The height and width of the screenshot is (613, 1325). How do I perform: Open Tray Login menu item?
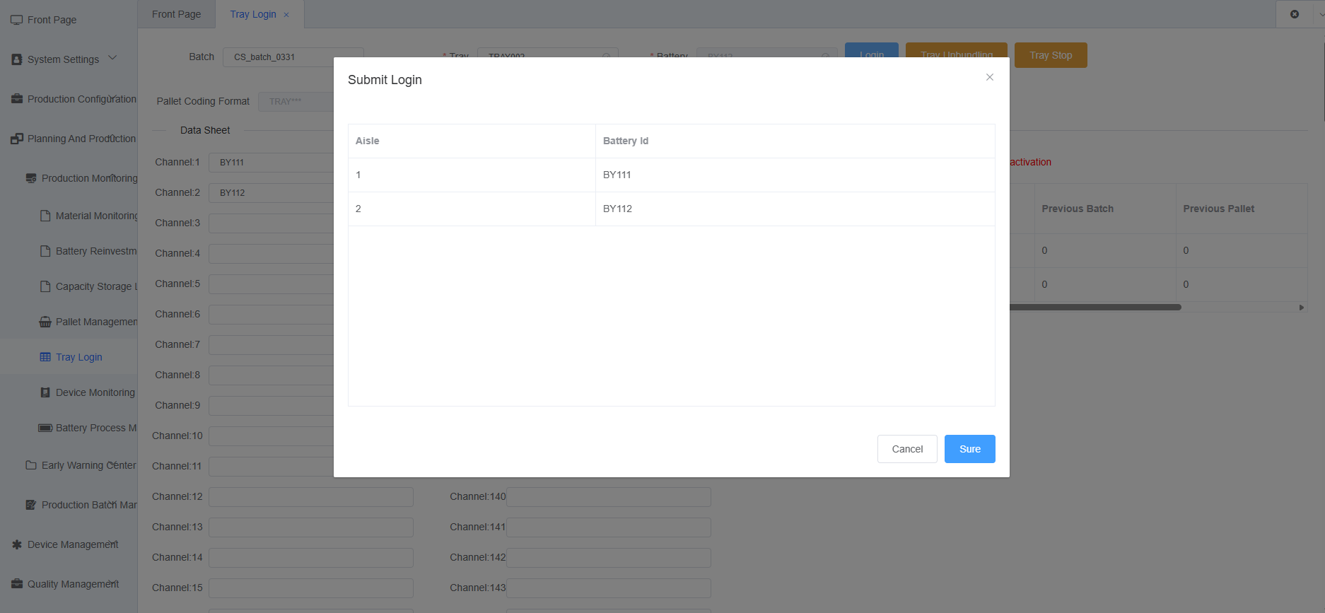[x=69, y=357]
